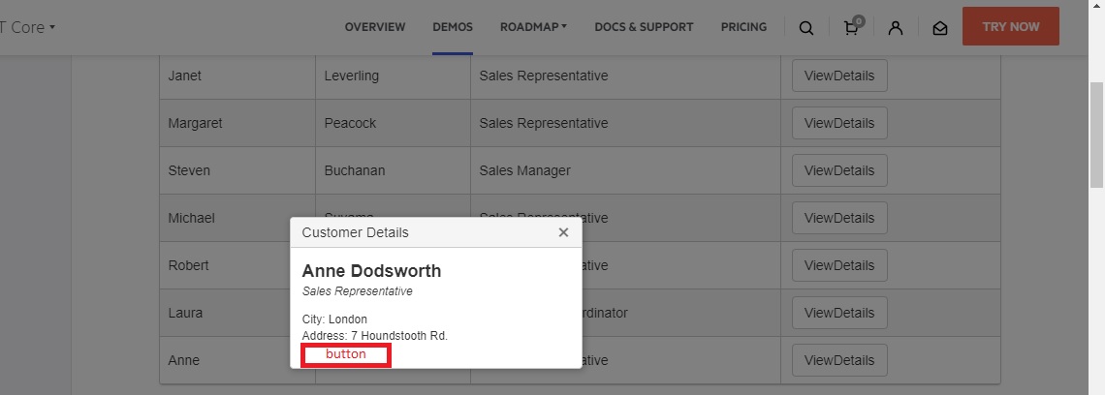1105x395 pixels.
Task: View details for Margaret Peacock
Action: point(839,123)
